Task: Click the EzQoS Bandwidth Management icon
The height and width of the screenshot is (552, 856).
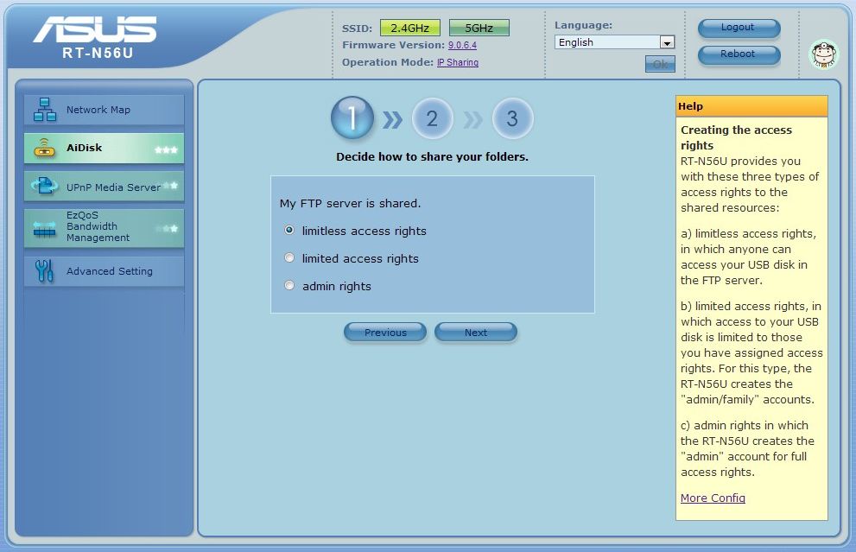Action: (x=44, y=228)
